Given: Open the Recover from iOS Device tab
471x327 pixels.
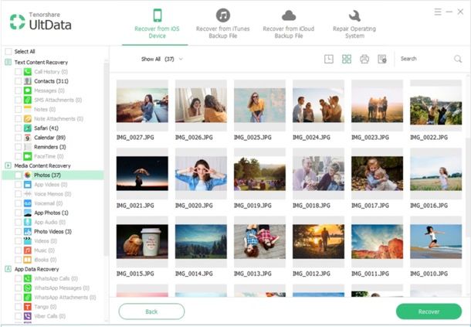Looking at the screenshot, I should 157,24.
